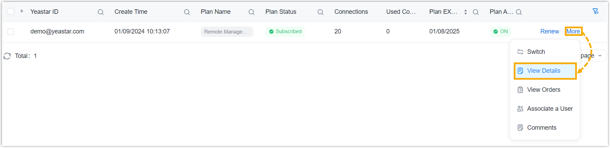The height and width of the screenshot is (148, 610).
Task: Select Switch from the More menu
Action: point(536,52)
